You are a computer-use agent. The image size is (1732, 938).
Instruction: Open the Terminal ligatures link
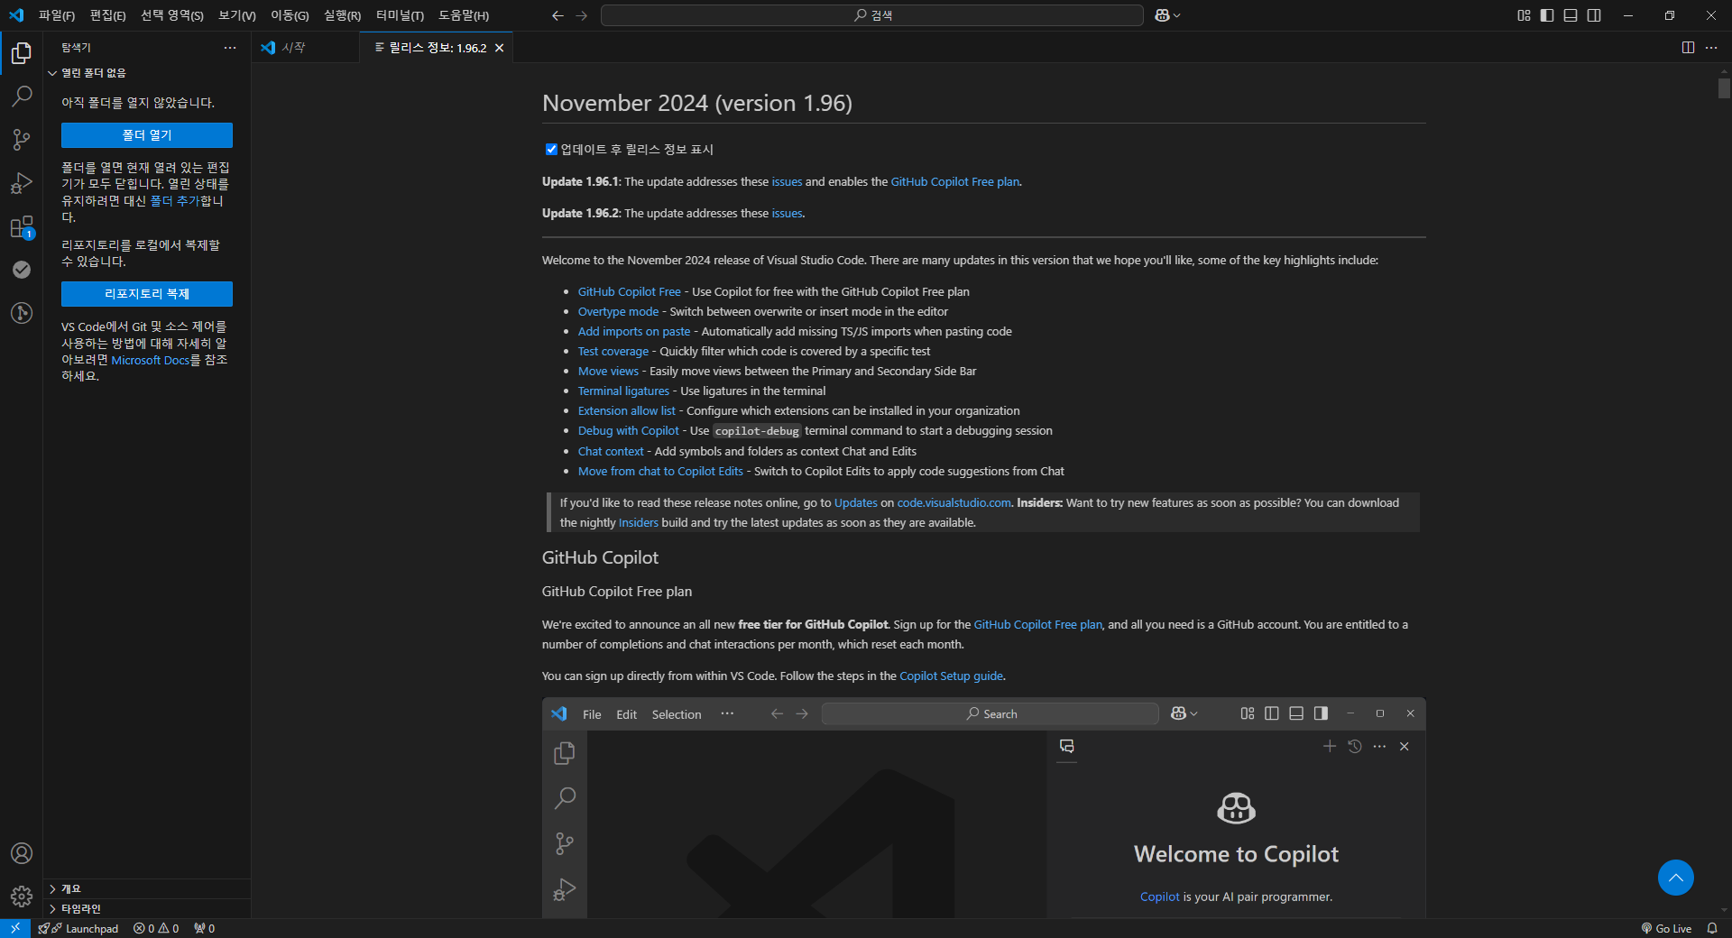(x=623, y=391)
